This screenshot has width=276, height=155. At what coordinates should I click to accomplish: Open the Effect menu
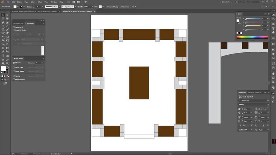coord(40,2)
